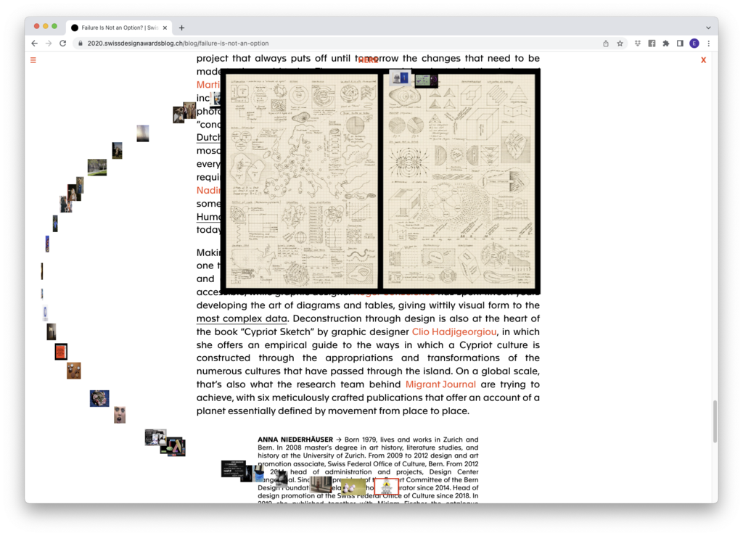The height and width of the screenshot is (536, 743).
Task: Expand the tab search chevron
Action: 708,28
